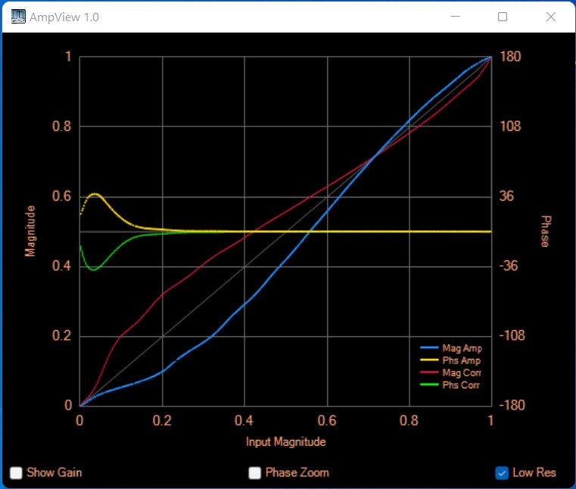Close the AmpView window
The image size is (576, 489).
coord(550,17)
